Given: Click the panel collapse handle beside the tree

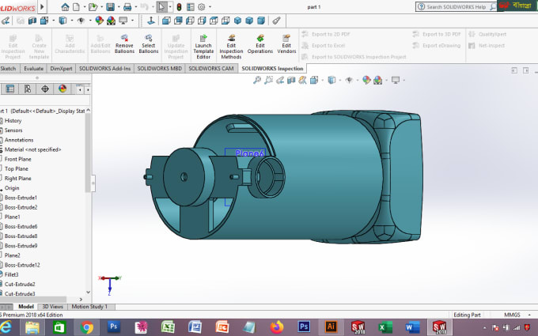Looking at the screenshot, I should pyautogui.click(x=93, y=183).
